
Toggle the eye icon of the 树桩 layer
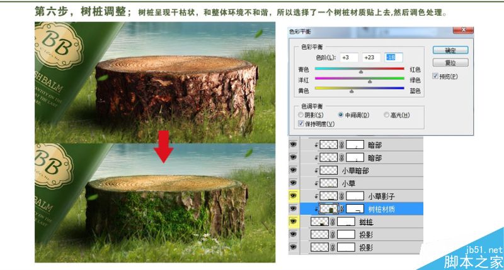[x=293, y=221]
